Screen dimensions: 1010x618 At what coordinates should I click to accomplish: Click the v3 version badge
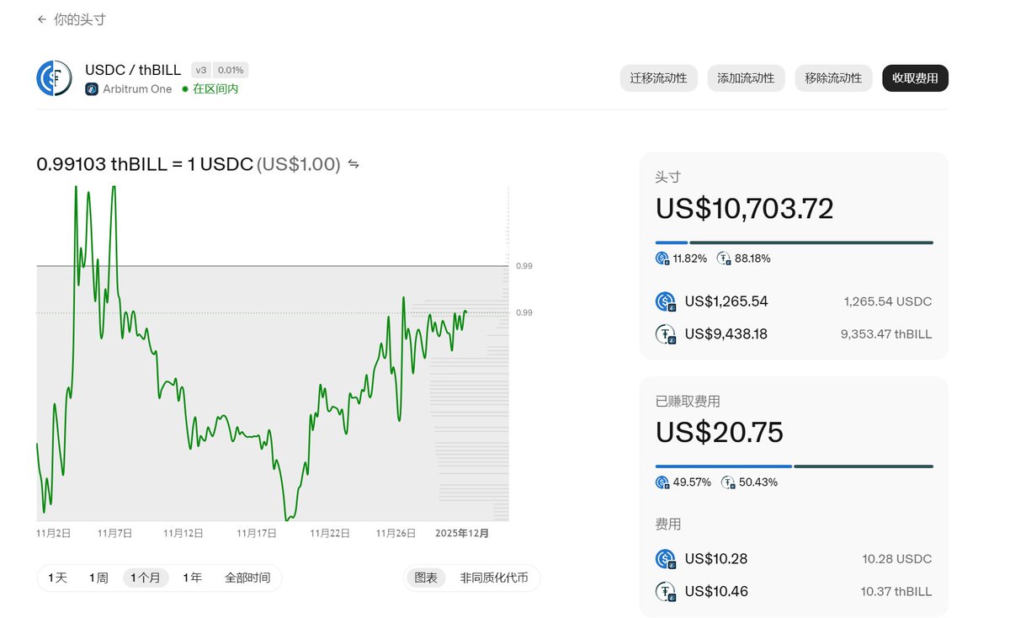(201, 71)
